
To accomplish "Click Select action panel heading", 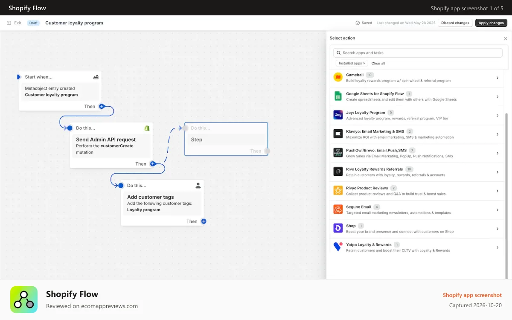I will [342, 38].
